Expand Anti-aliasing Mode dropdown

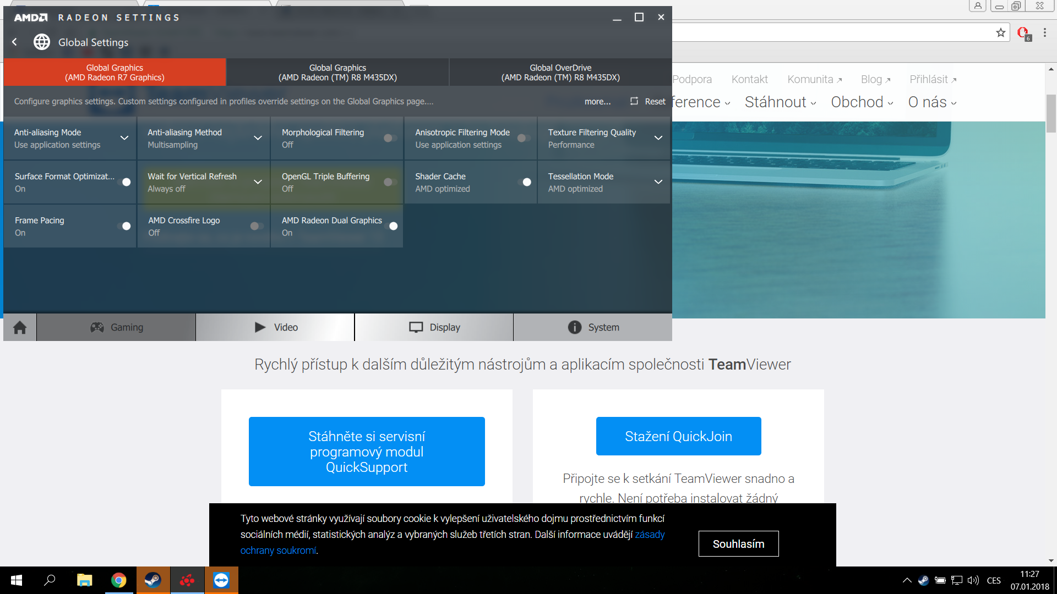124,138
